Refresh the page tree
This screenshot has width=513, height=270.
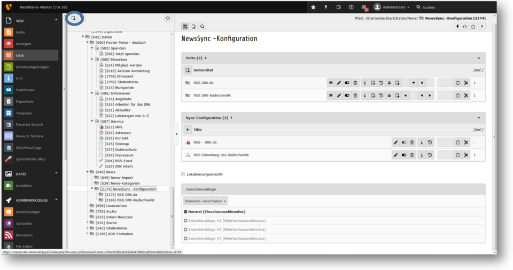[167, 18]
